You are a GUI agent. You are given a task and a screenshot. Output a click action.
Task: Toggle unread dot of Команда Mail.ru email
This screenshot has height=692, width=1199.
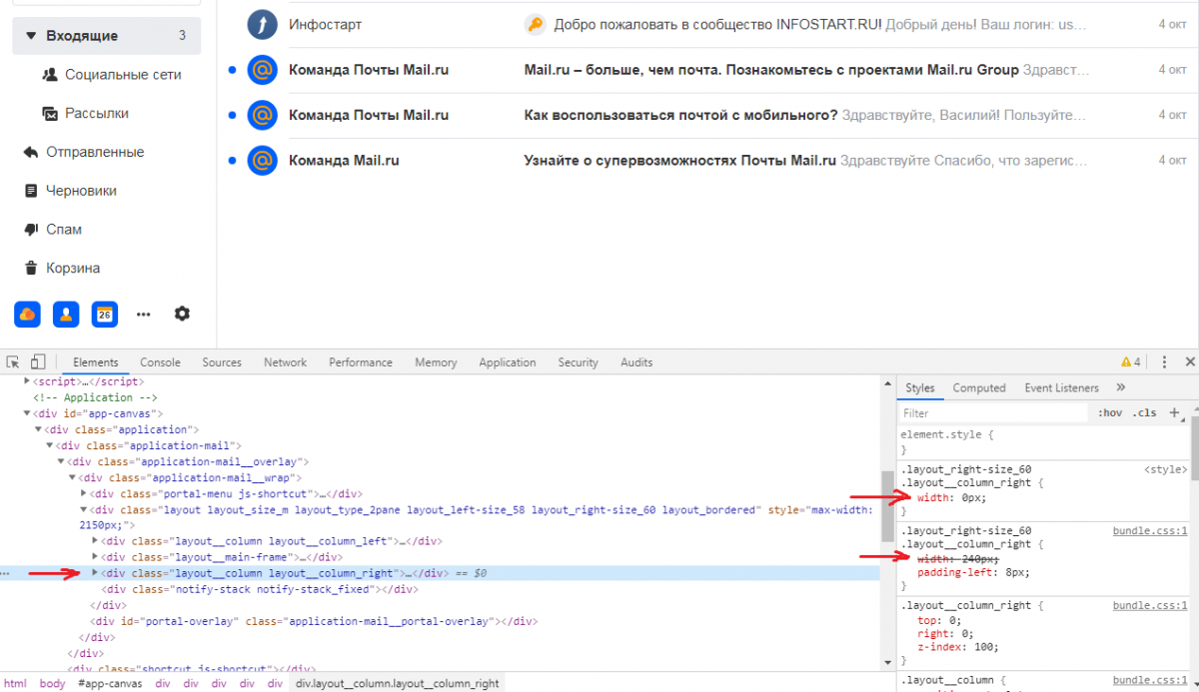(232, 160)
